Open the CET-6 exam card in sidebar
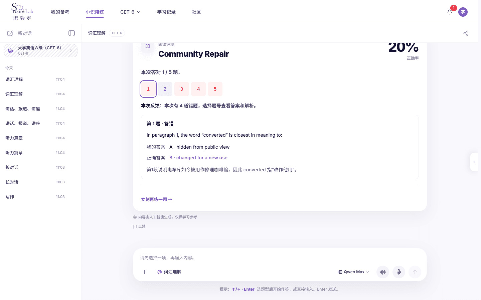The height and width of the screenshot is (300, 481). click(41, 51)
